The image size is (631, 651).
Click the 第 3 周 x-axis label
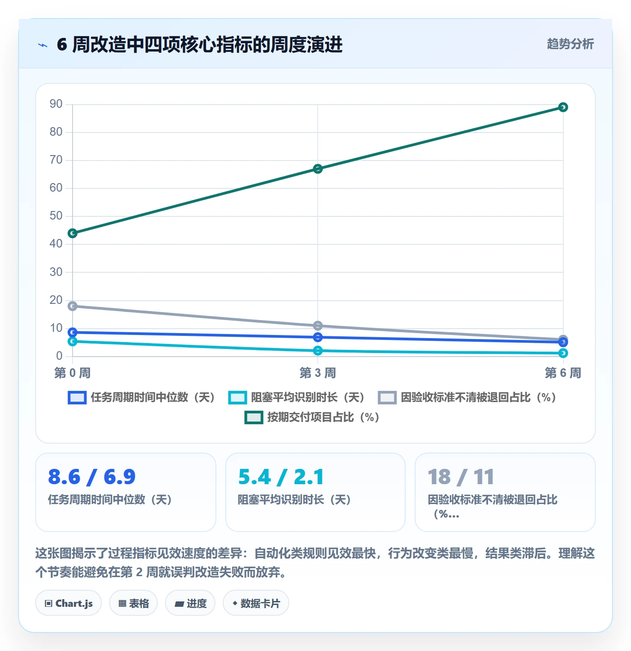tap(318, 373)
